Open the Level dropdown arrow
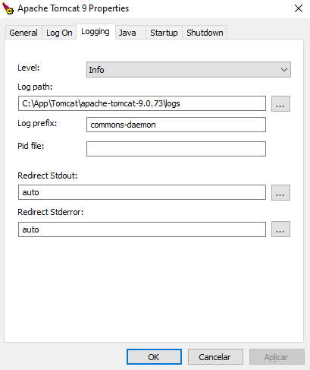The image size is (310, 370). [284, 70]
